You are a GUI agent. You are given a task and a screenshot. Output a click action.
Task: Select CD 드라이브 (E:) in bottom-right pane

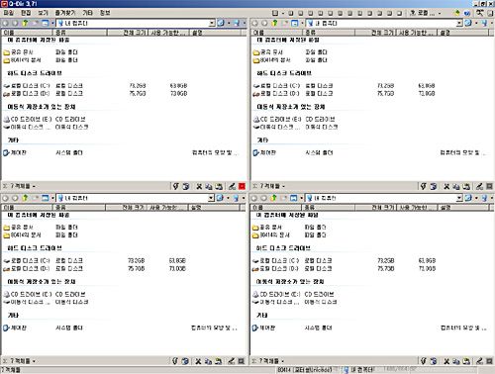(276, 294)
